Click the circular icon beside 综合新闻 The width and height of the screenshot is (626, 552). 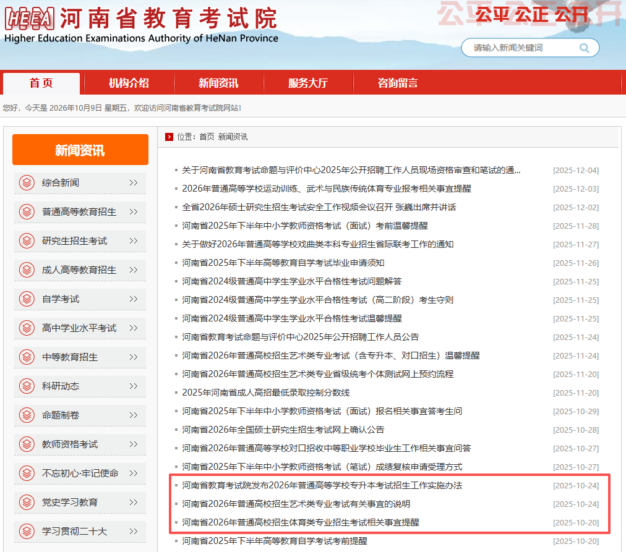(x=27, y=183)
